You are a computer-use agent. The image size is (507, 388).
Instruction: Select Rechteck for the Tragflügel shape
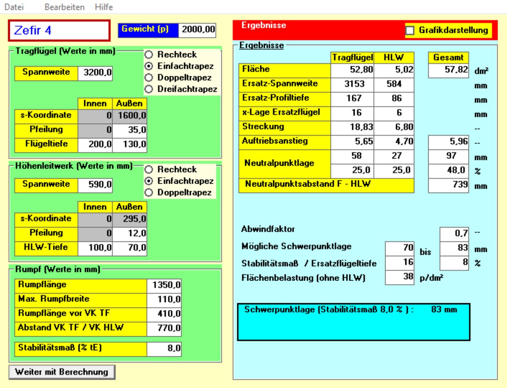pos(149,55)
